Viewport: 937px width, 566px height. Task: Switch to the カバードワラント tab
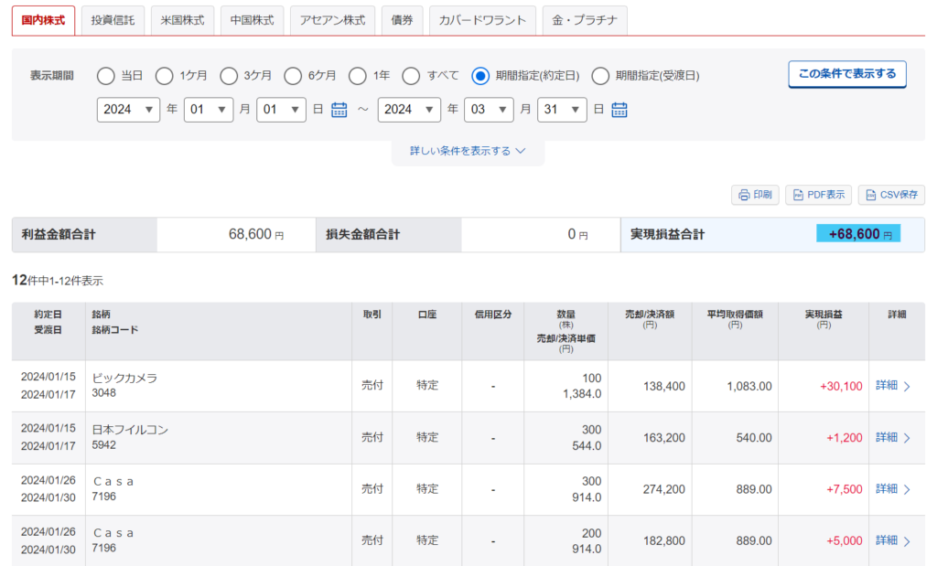[483, 20]
